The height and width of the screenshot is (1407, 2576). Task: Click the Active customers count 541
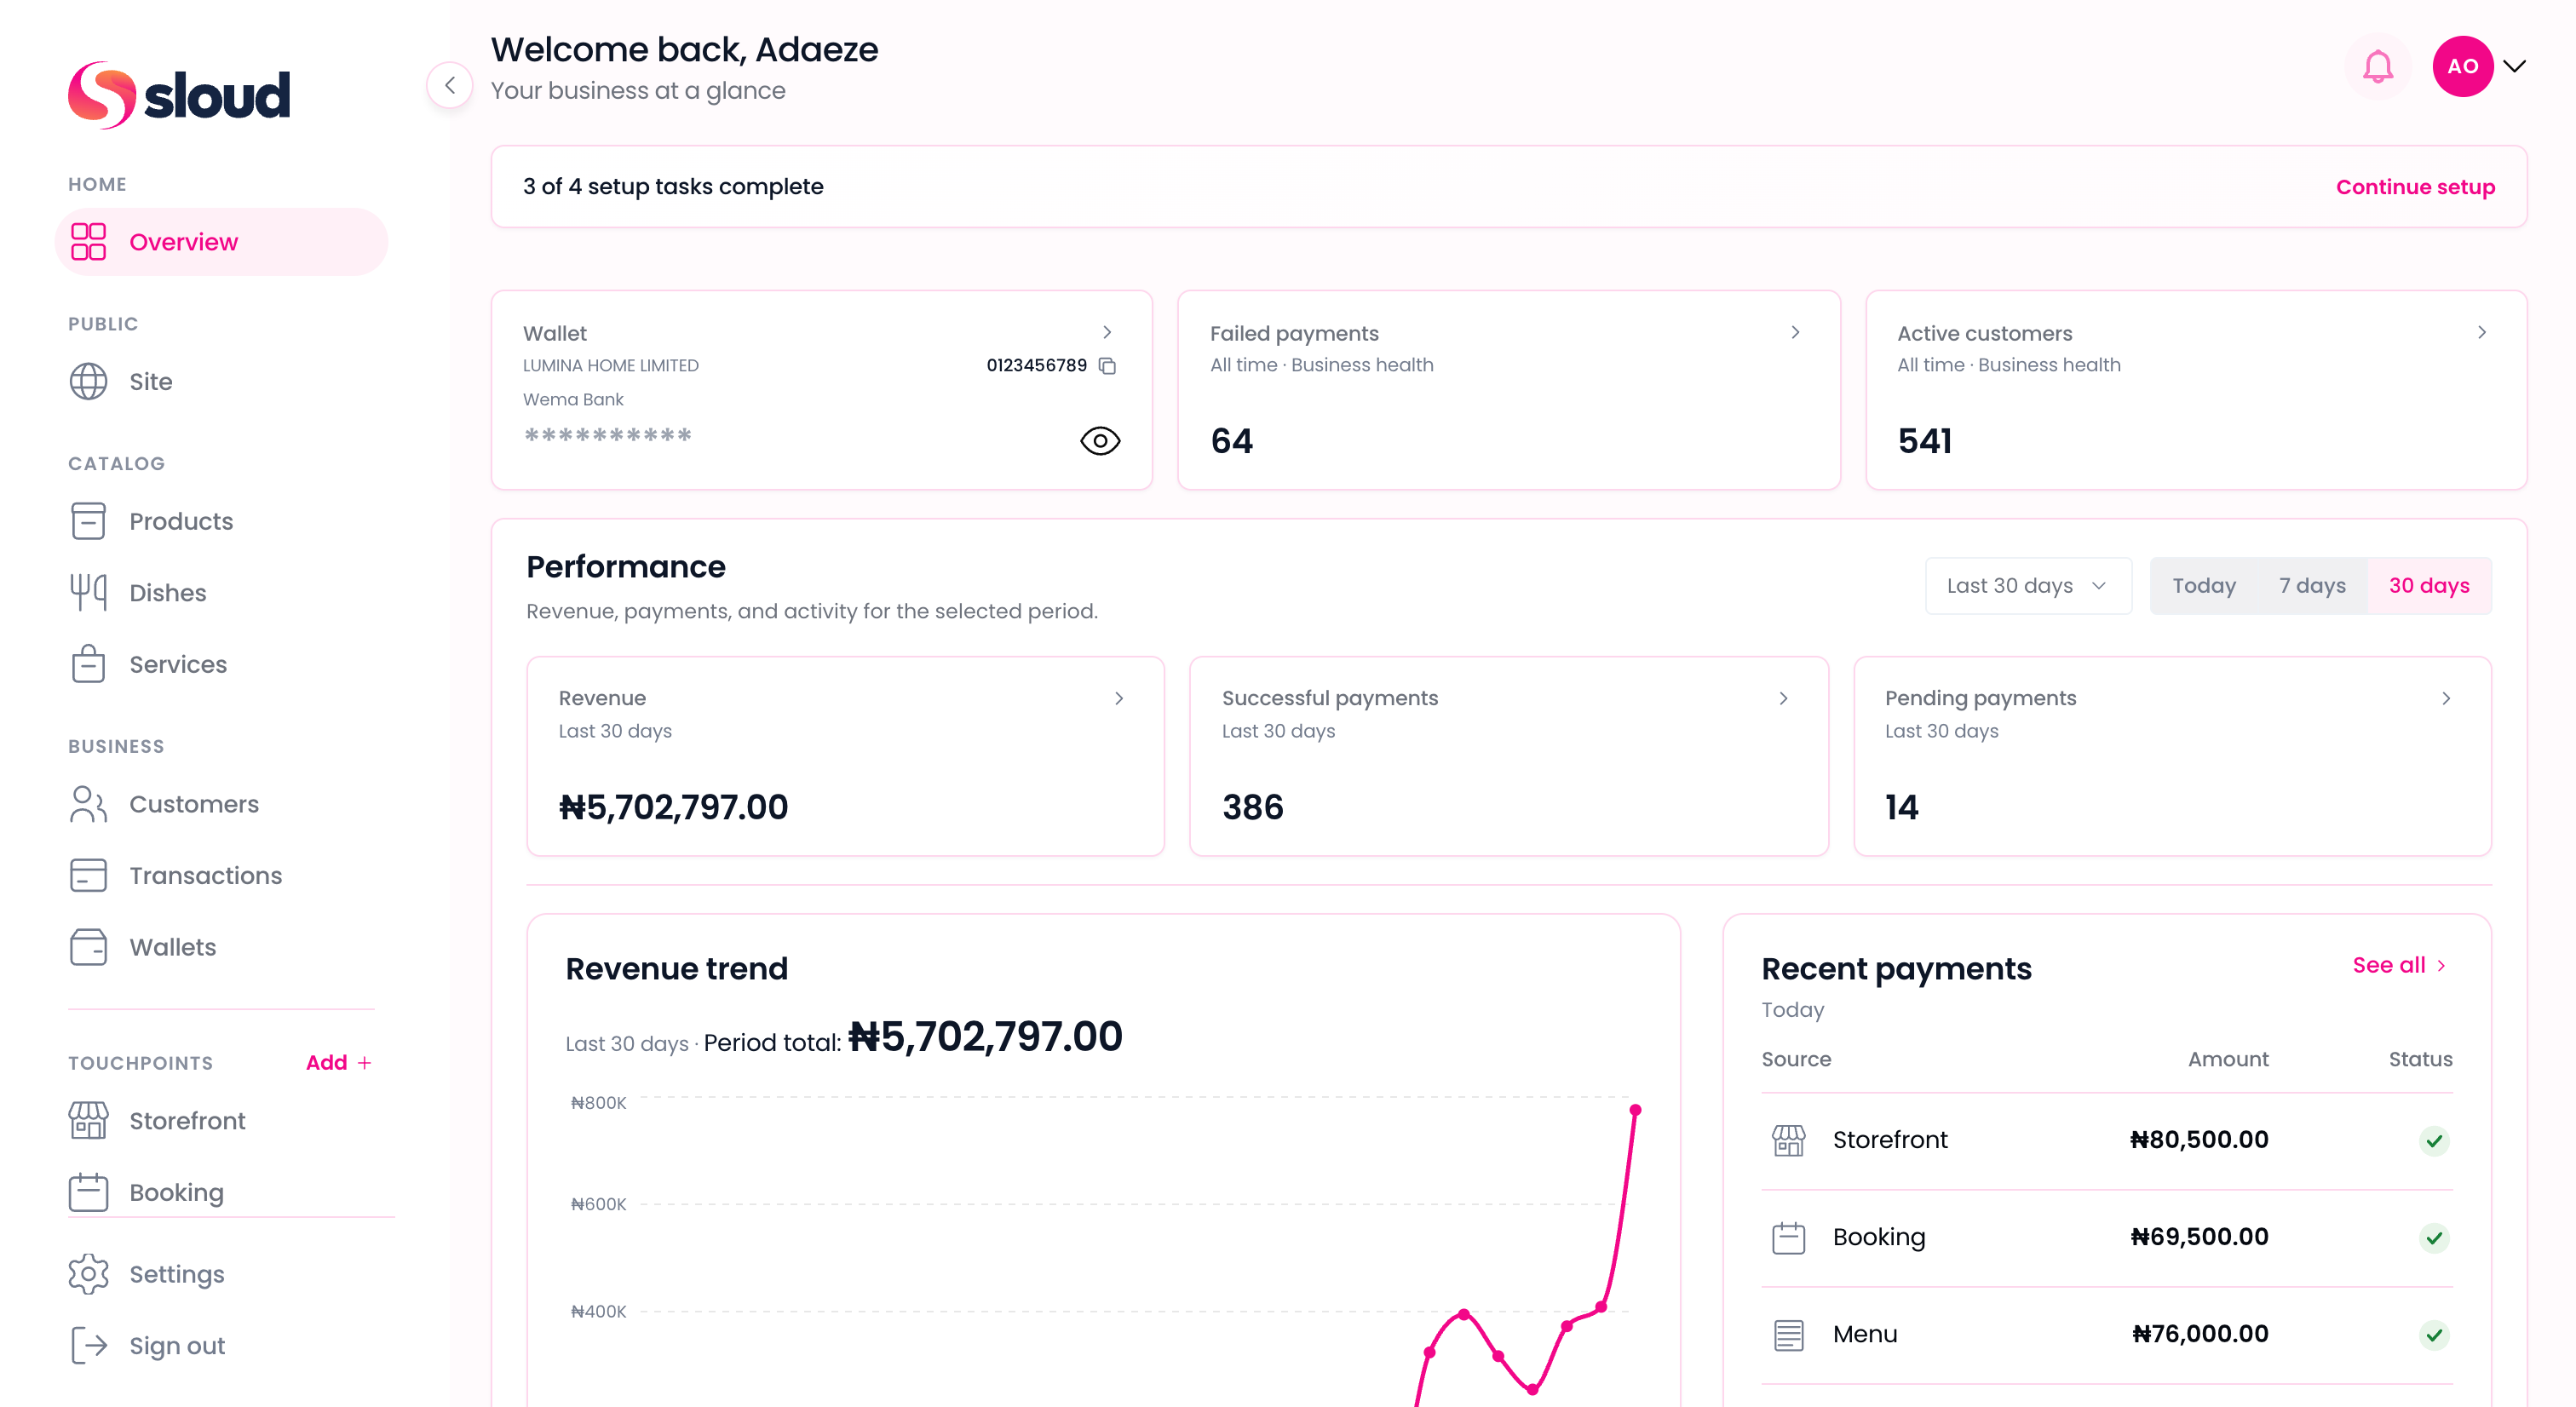(1924, 441)
